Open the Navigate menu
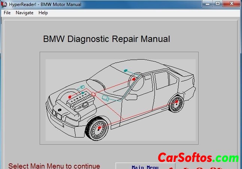The height and width of the screenshot is (169, 242). click(24, 13)
